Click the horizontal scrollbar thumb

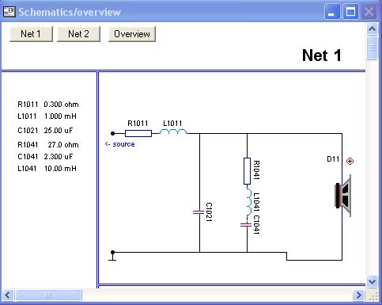coord(48,295)
